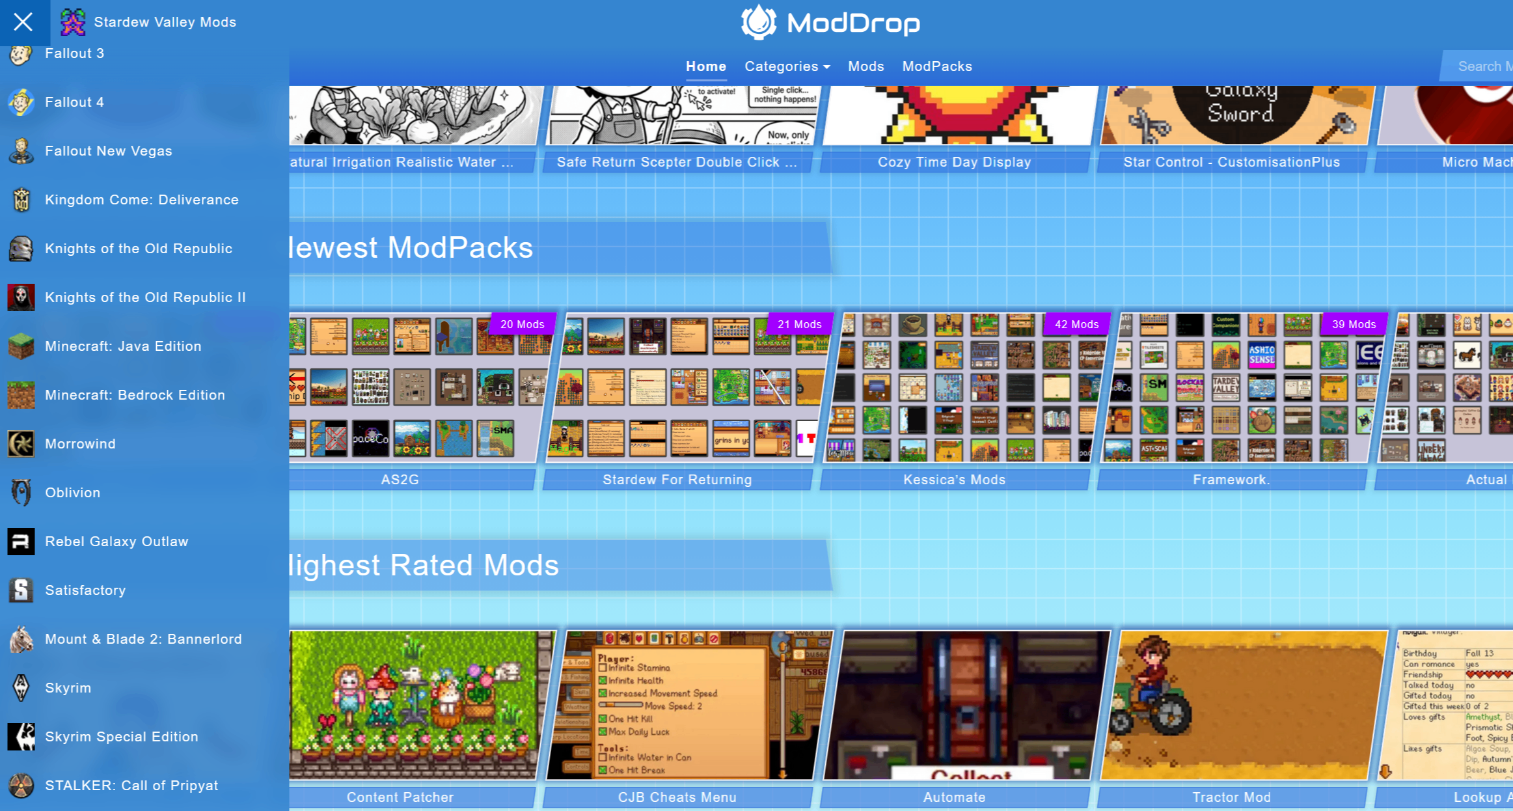Screen dimensions: 1513x811
Task: Select the Satisfactory game icon
Action: [x=21, y=590]
